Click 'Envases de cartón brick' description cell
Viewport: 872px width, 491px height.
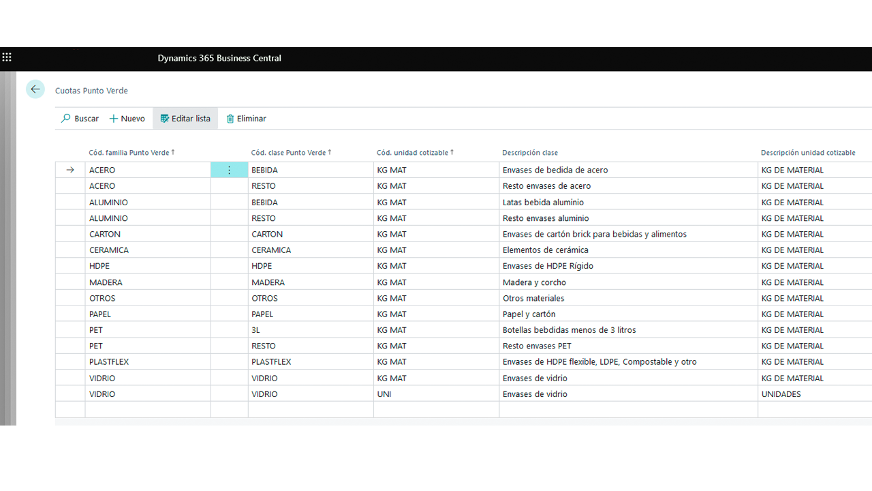click(x=628, y=234)
